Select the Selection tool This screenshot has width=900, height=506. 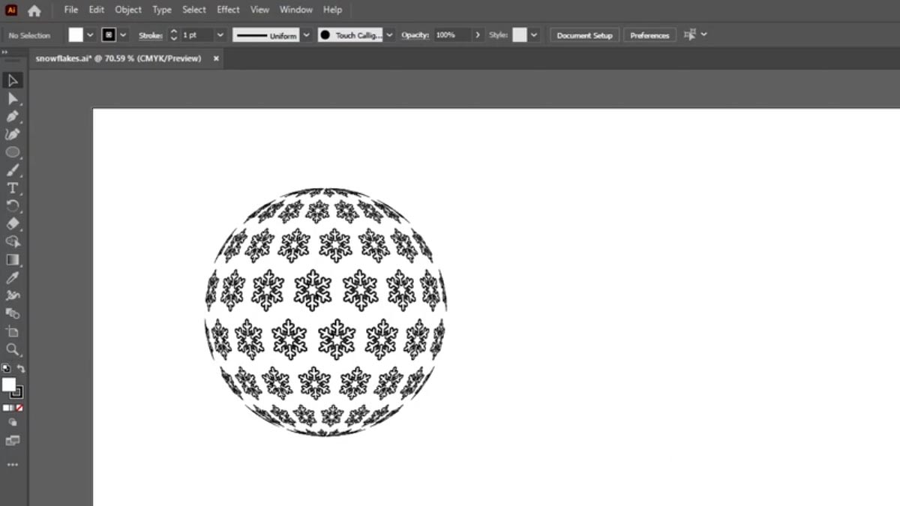(x=12, y=80)
